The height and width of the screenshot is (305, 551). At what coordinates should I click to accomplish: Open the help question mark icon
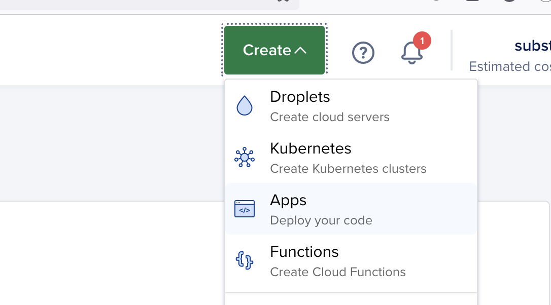363,53
